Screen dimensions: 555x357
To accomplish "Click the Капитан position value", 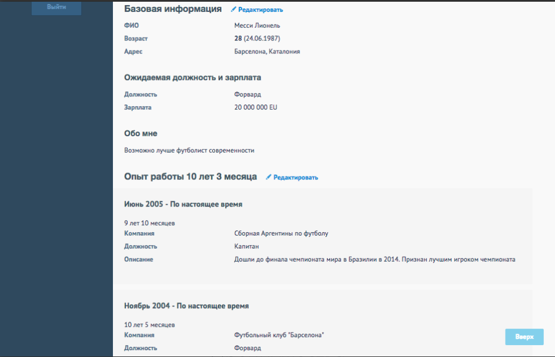I will [247, 246].
